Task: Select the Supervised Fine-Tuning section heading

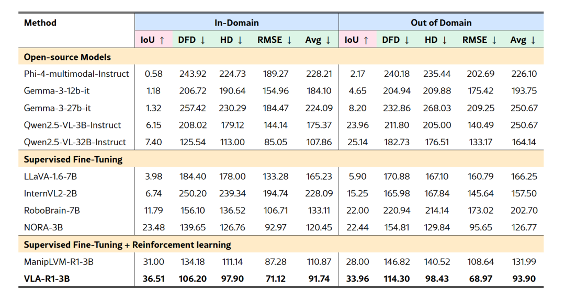Action: tap(73, 159)
